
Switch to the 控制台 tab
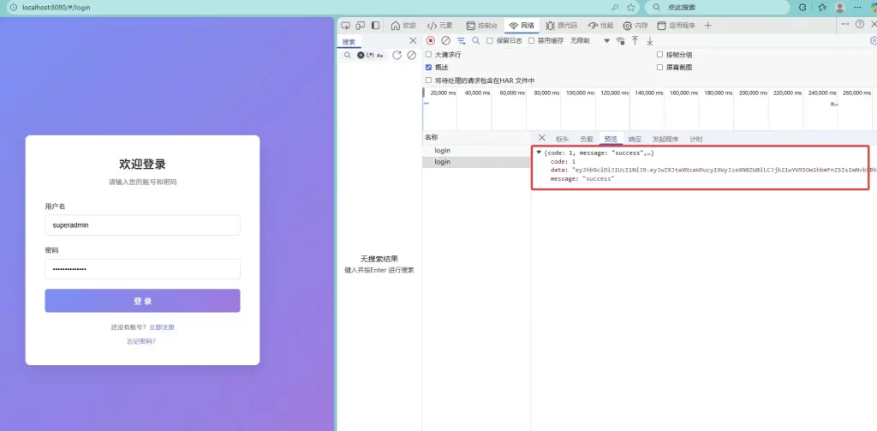(482, 26)
